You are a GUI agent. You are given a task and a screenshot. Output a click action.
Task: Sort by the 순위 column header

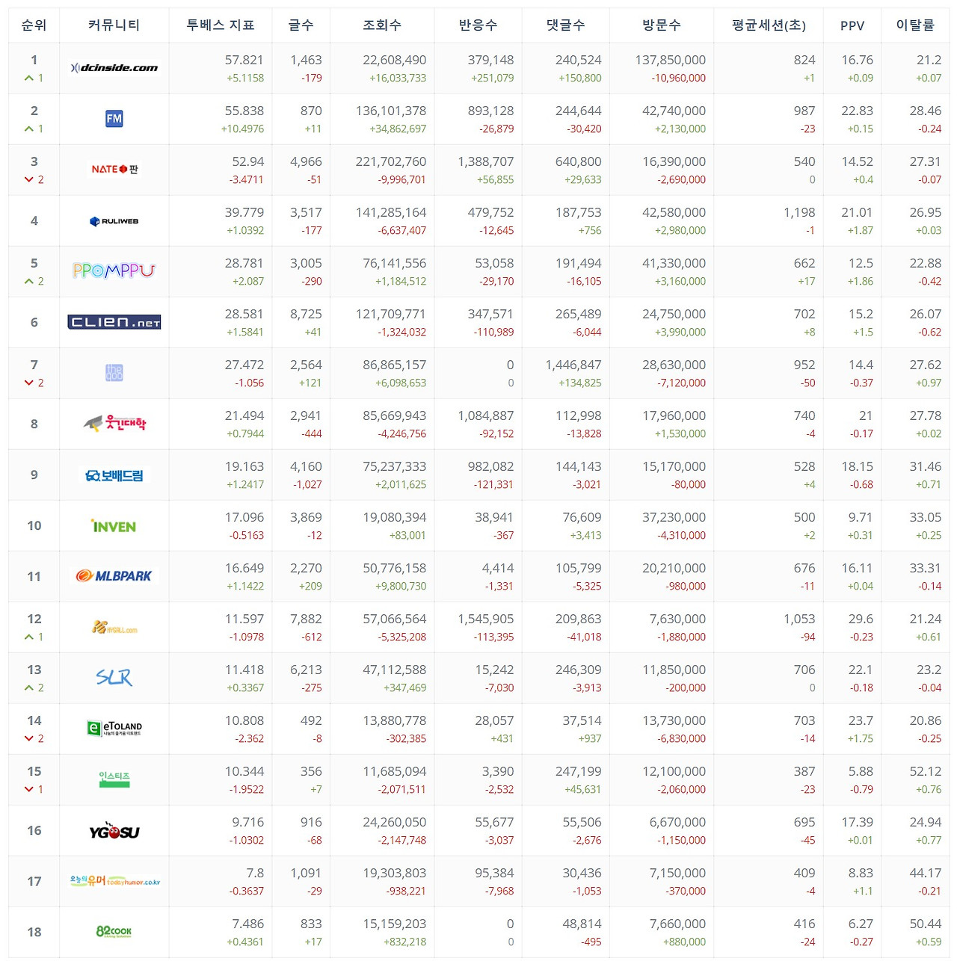[x=34, y=25]
